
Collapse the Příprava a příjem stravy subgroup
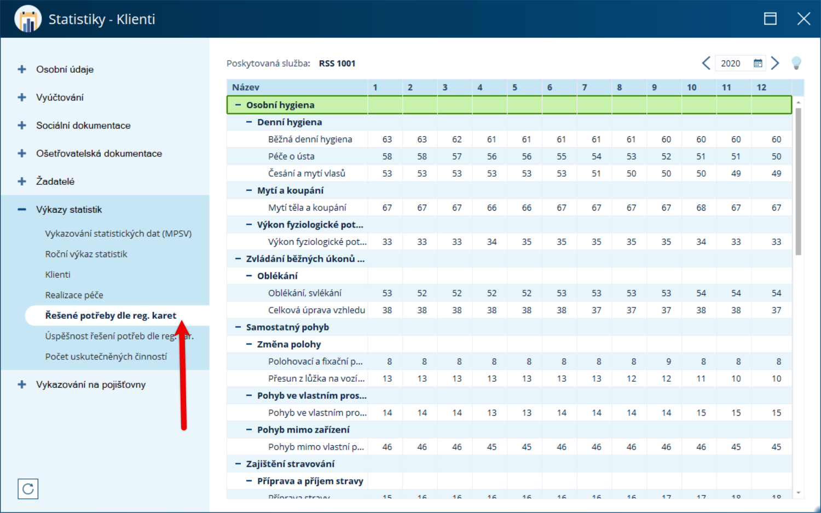(249, 481)
